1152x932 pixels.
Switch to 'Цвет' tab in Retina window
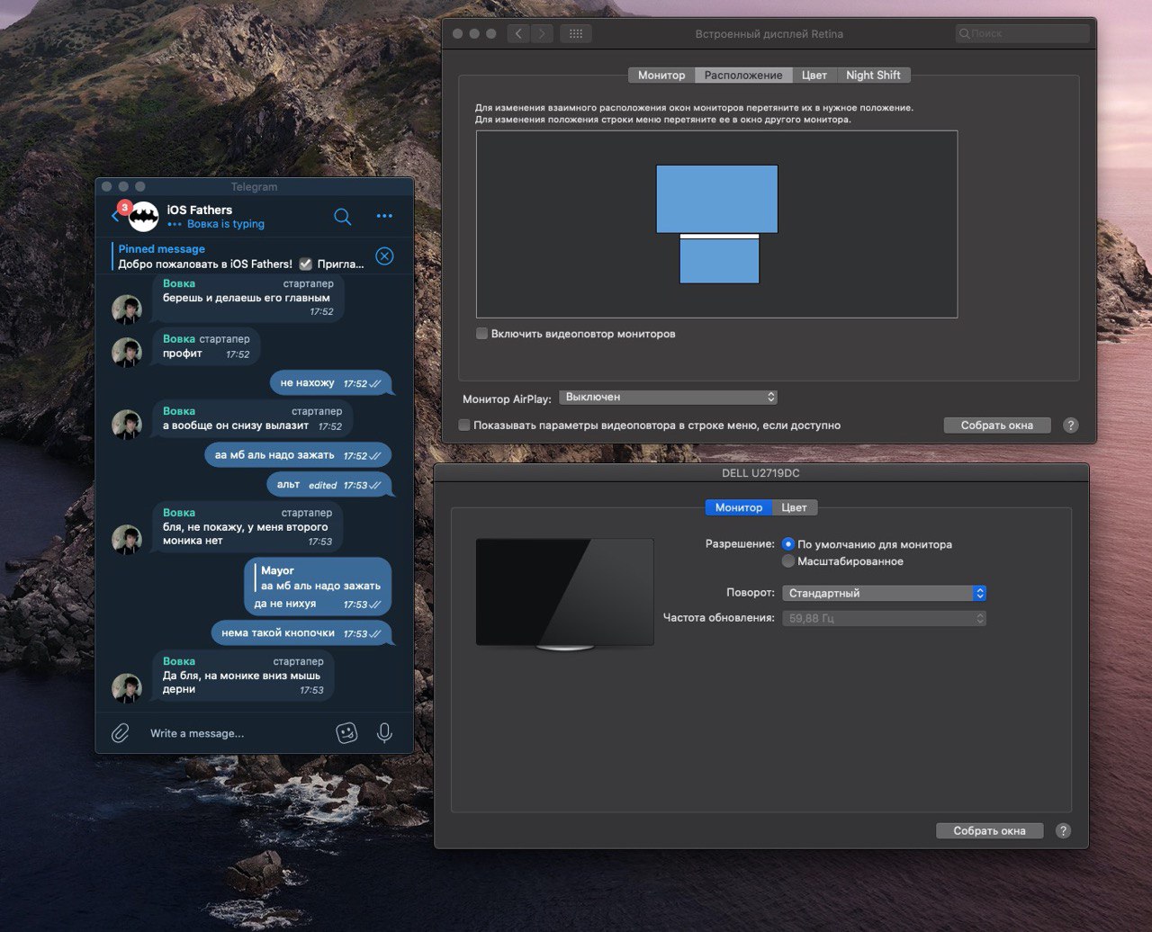(x=814, y=75)
